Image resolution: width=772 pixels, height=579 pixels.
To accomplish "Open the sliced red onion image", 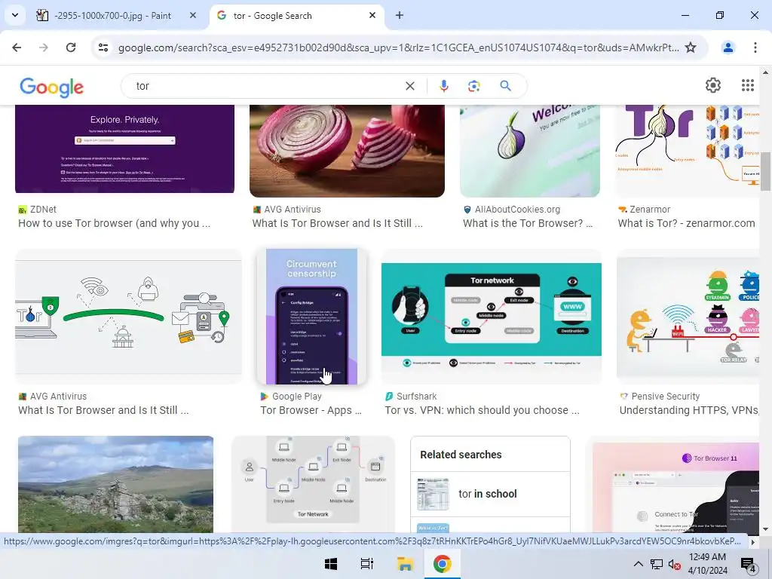I will (x=347, y=150).
